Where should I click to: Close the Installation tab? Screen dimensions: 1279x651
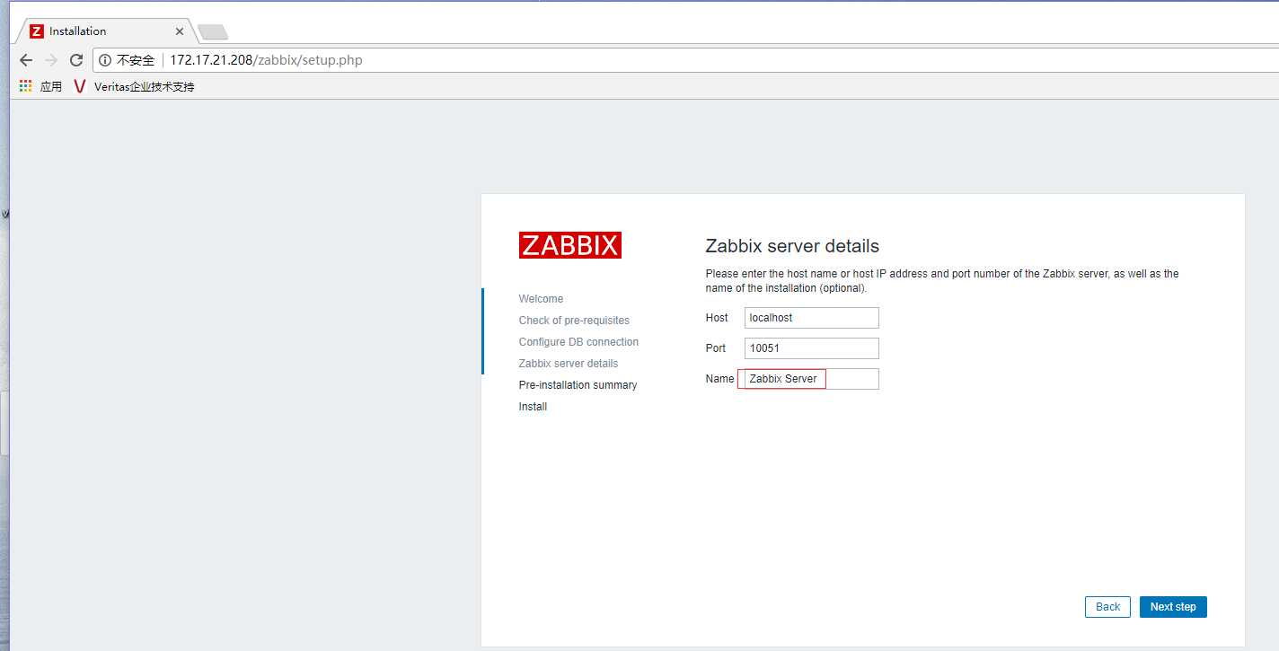pyautogui.click(x=180, y=31)
